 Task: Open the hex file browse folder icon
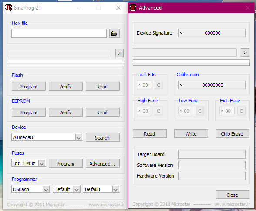pos(114,33)
